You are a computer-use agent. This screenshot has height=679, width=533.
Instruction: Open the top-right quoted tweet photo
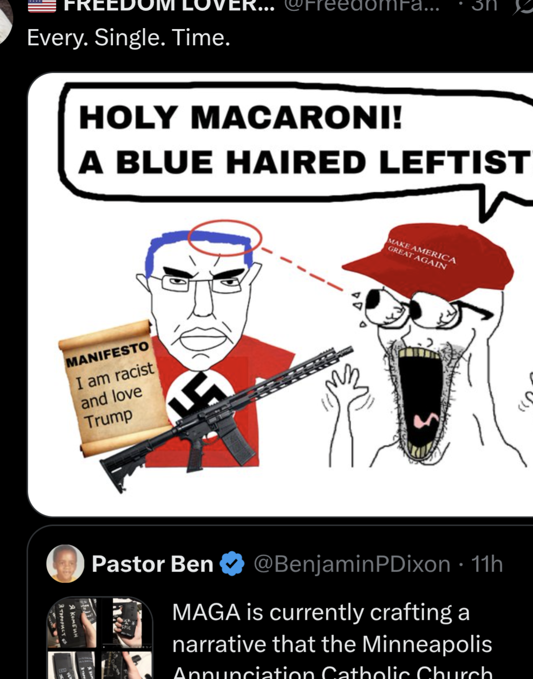126,623
